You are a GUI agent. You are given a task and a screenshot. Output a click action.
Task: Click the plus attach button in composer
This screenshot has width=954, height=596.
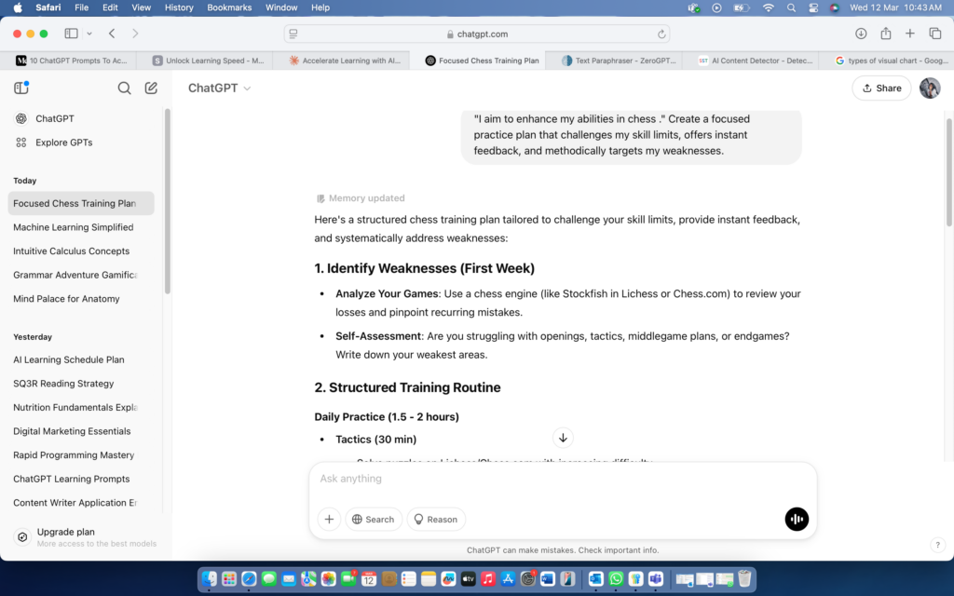coord(329,520)
